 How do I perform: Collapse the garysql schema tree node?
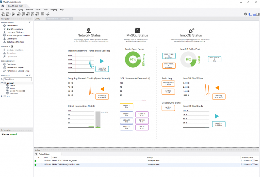(2, 83)
